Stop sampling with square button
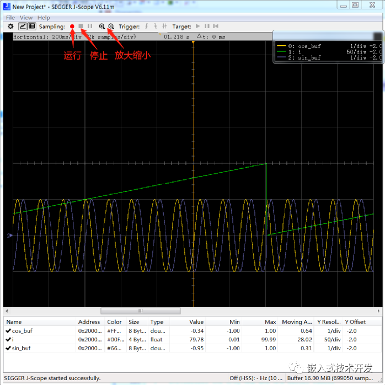The height and width of the screenshot is (385, 385). (x=81, y=26)
